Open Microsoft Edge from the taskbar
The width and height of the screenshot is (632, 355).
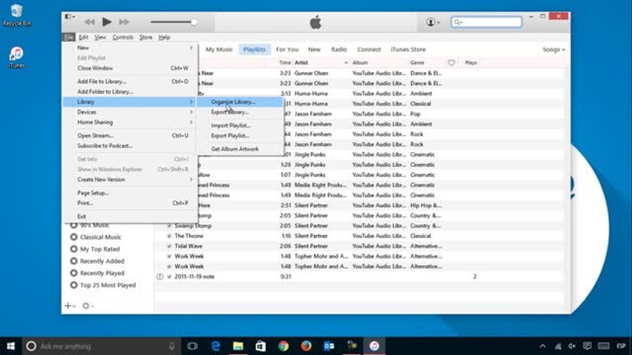216,346
